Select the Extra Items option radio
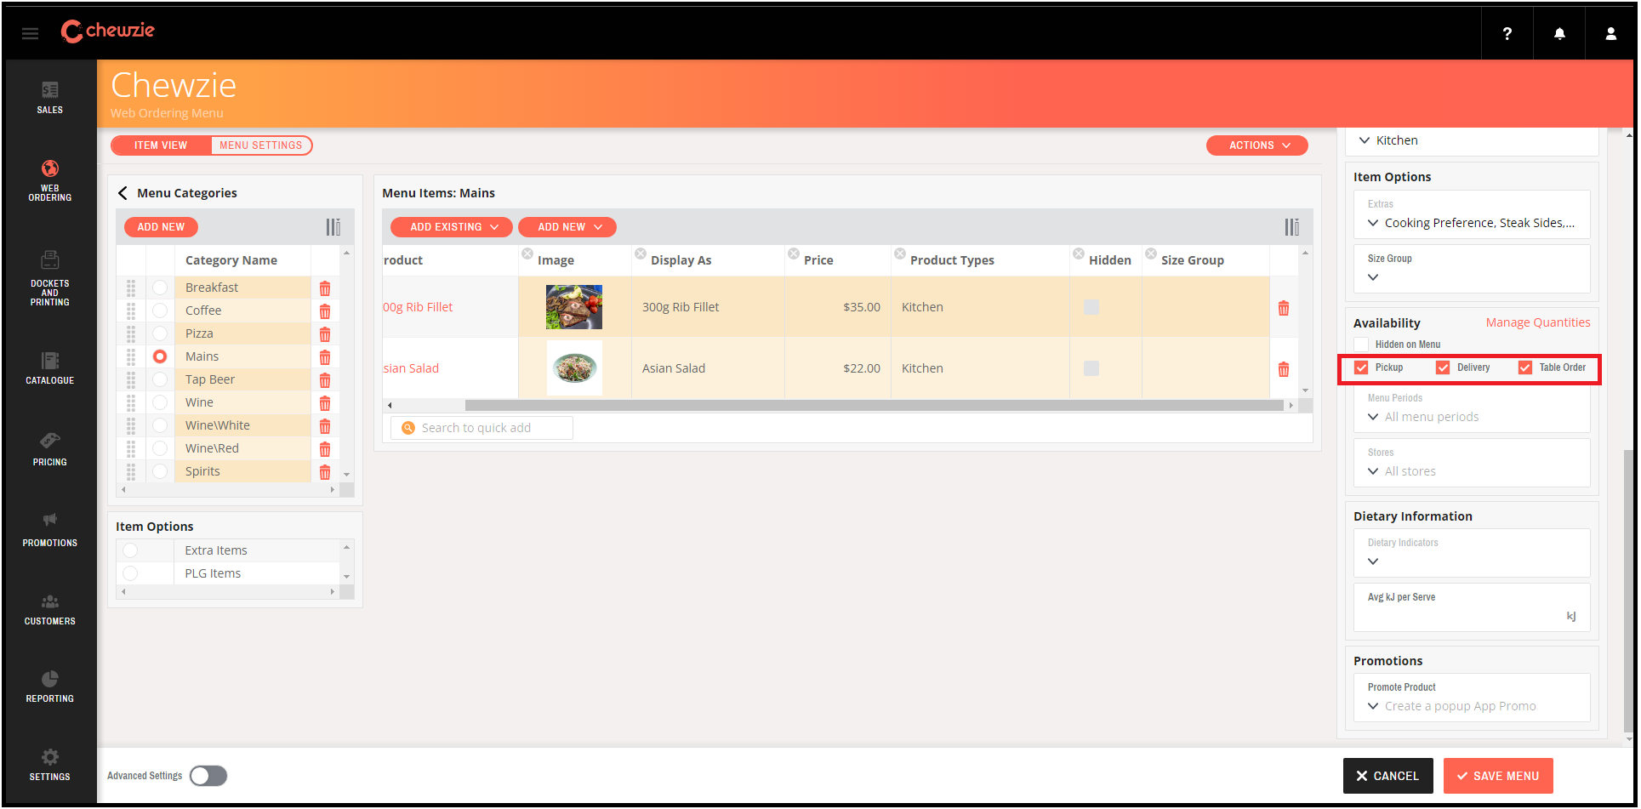Viewport: 1641px width, 809px height. 130,550
